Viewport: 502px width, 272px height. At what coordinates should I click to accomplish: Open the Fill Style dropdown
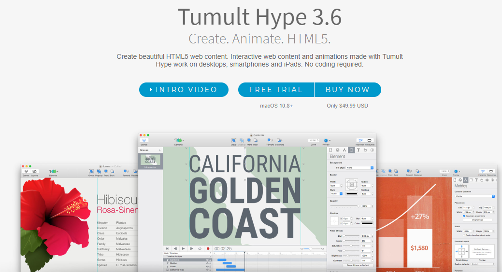360,168
